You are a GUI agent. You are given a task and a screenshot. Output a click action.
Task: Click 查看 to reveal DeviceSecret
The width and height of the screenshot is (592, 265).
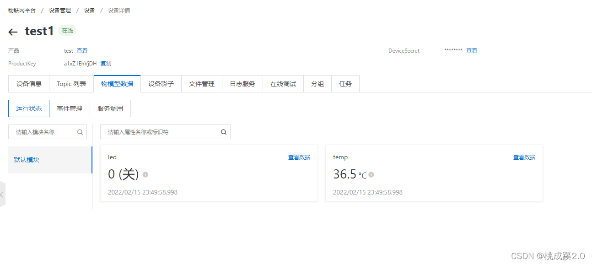(x=472, y=50)
